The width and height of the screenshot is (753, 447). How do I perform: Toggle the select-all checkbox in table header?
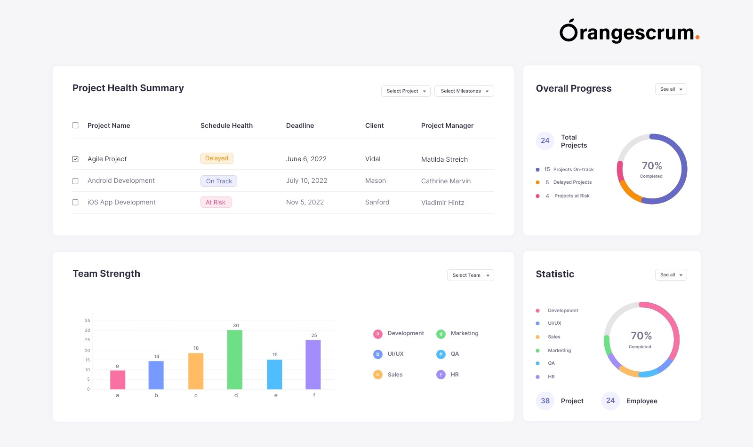pyautogui.click(x=75, y=125)
